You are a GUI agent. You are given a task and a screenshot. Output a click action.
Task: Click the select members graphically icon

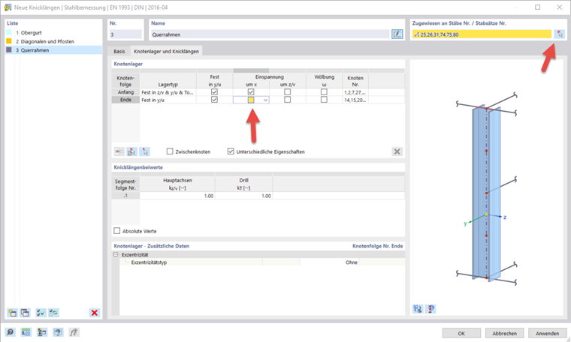559,34
